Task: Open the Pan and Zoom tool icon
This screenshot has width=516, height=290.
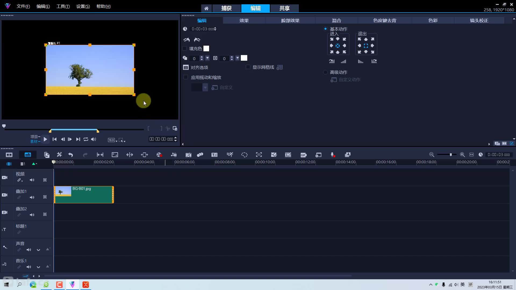Action: pyautogui.click(x=259, y=155)
